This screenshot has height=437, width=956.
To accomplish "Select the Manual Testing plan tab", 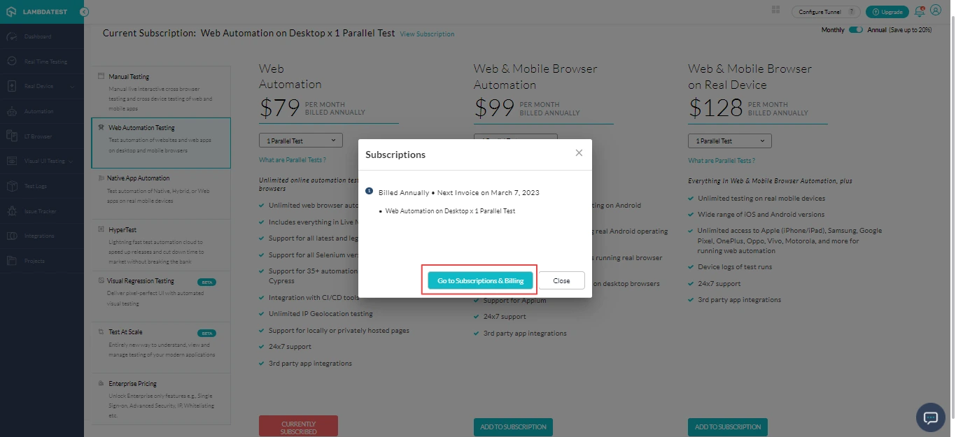I will 160,87.
